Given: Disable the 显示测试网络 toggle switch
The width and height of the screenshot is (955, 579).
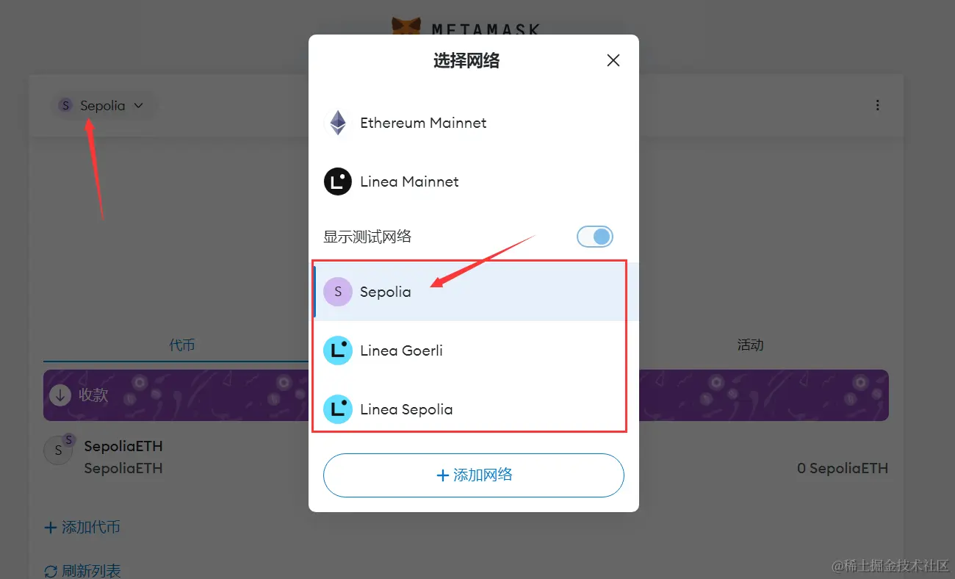Looking at the screenshot, I should (595, 237).
